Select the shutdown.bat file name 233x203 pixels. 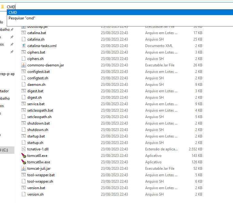[38, 123]
